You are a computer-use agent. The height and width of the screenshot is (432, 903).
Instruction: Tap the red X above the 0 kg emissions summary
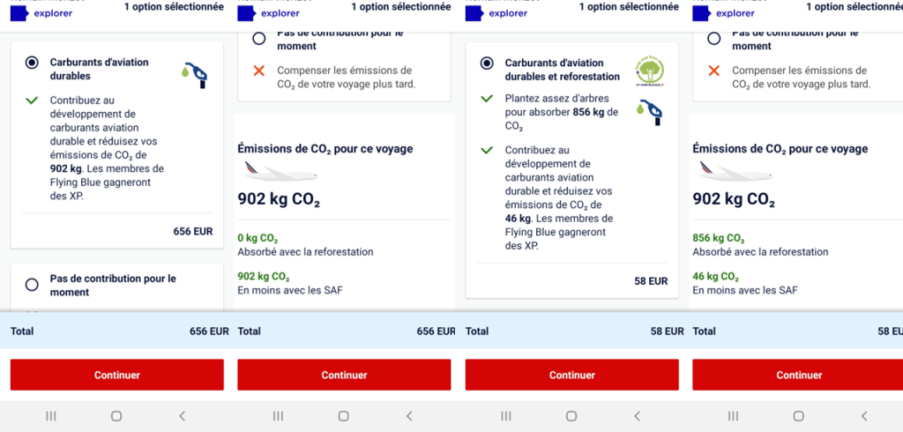click(259, 71)
